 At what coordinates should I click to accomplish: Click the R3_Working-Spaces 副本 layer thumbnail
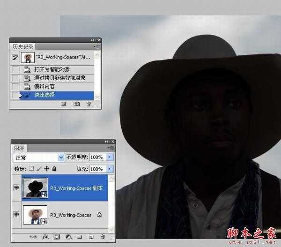tap(35, 188)
